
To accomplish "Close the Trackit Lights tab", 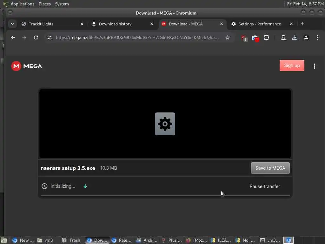I will [x=82, y=24].
